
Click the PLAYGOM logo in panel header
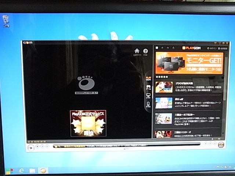[192, 48]
